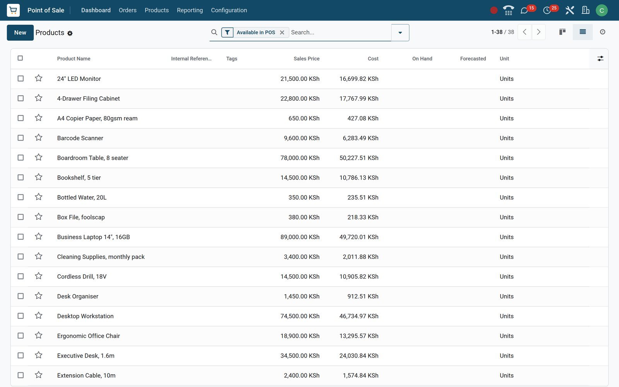Screen dimensions: 619x387
Task: Tick the checkbox for Barcode Scanner
Action: tap(21, 138)
